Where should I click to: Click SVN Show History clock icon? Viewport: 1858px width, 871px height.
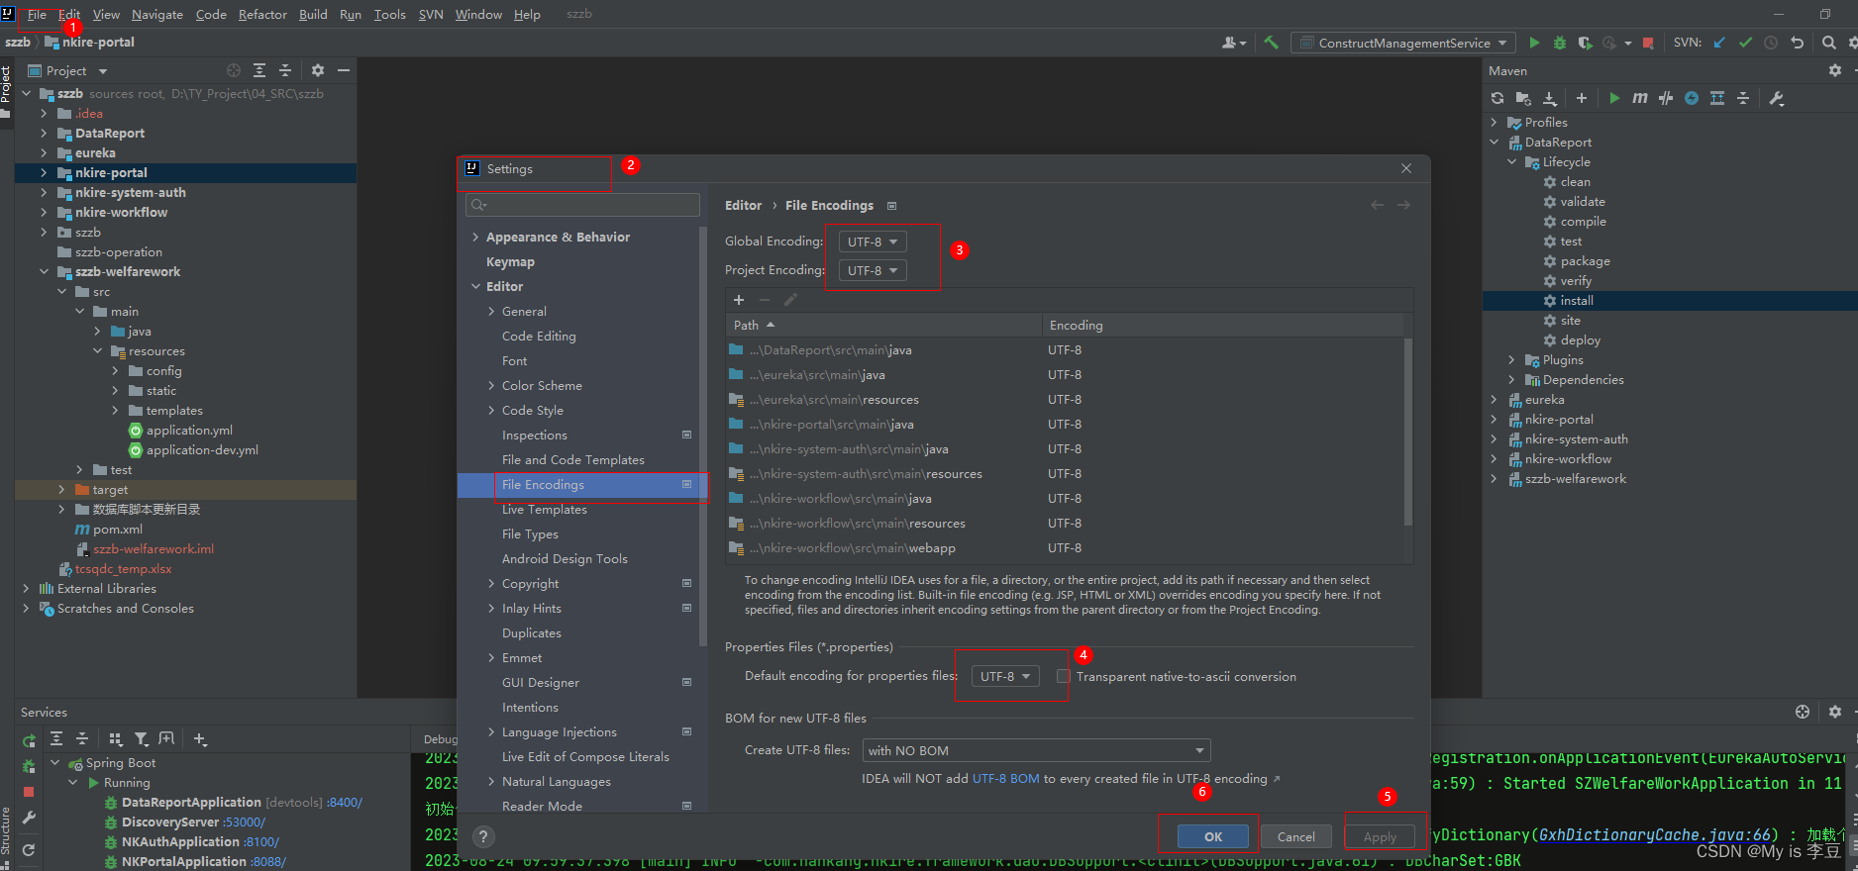1771,43
